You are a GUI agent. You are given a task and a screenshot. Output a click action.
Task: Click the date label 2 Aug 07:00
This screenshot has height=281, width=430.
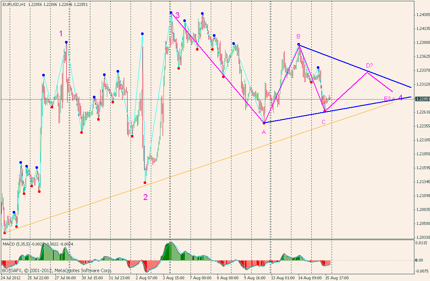[147, 278]
